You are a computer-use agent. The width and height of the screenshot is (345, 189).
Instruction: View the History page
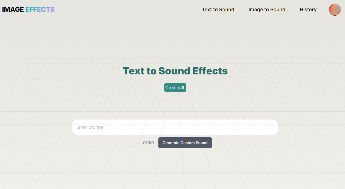click(x=308, y=10)
